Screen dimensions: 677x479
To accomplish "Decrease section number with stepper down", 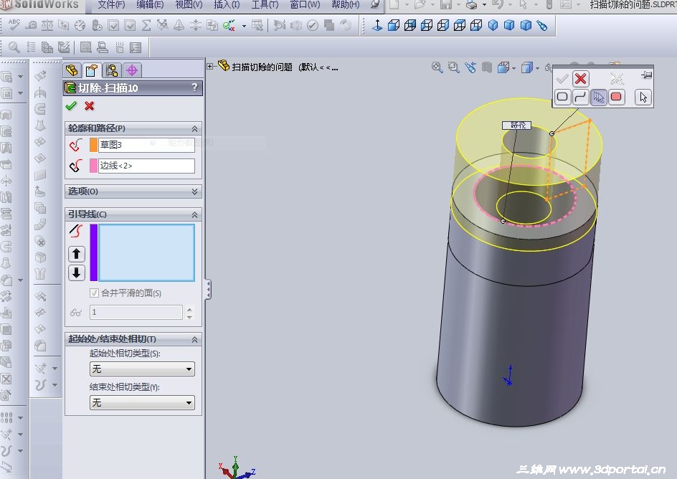I will 189,316.
